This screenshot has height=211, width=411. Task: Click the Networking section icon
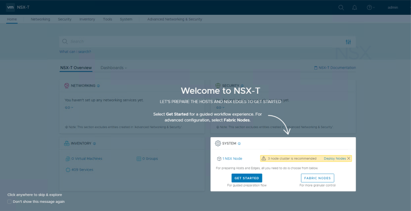tap(67, 86)
